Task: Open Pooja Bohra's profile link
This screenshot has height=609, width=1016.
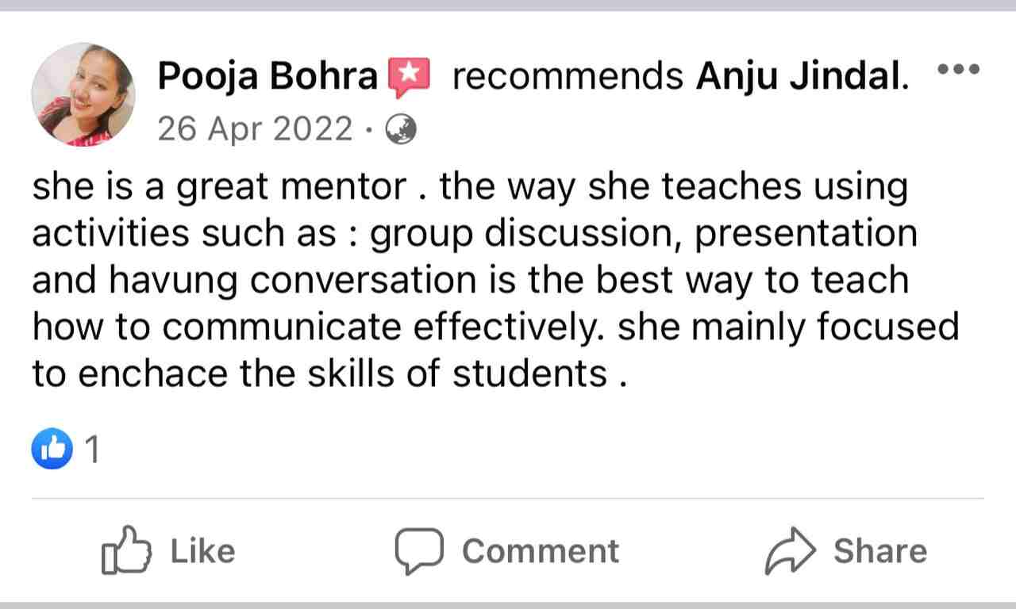Action: pyautogui.click(x=267, y=75)
